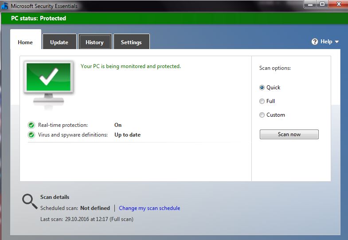Open the History tab

click(95, 42)
